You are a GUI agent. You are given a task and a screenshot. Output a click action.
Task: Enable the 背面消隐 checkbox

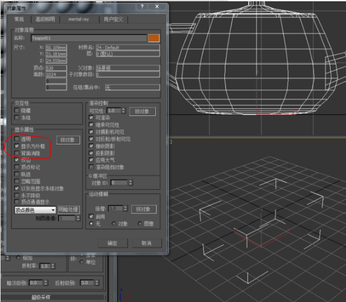(x=17, y=153)
